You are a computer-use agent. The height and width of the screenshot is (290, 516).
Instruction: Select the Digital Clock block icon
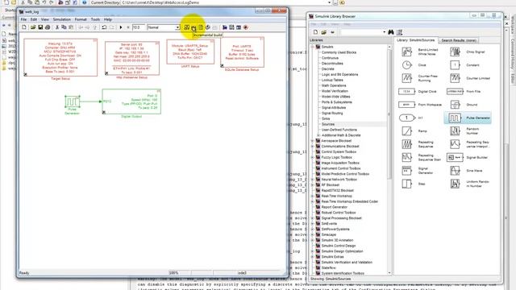tap(406, 91)
